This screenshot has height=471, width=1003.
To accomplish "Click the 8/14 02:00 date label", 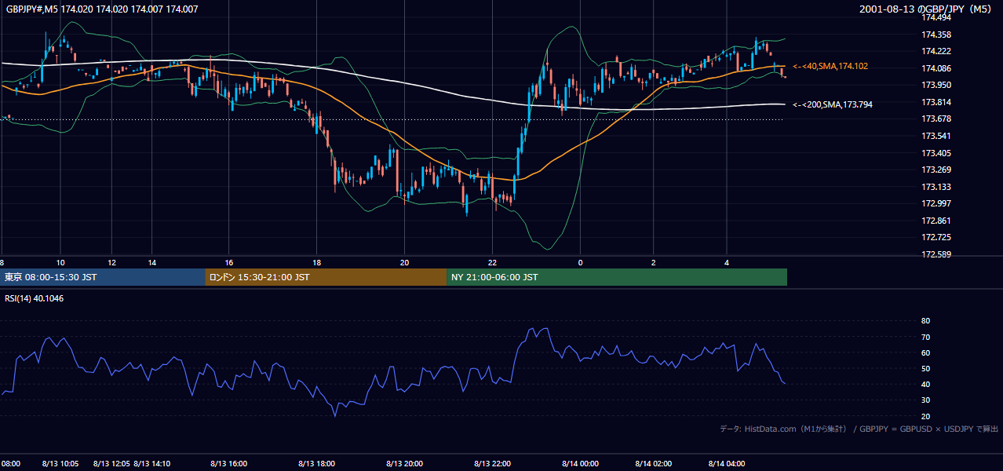I will coord(653,464).
